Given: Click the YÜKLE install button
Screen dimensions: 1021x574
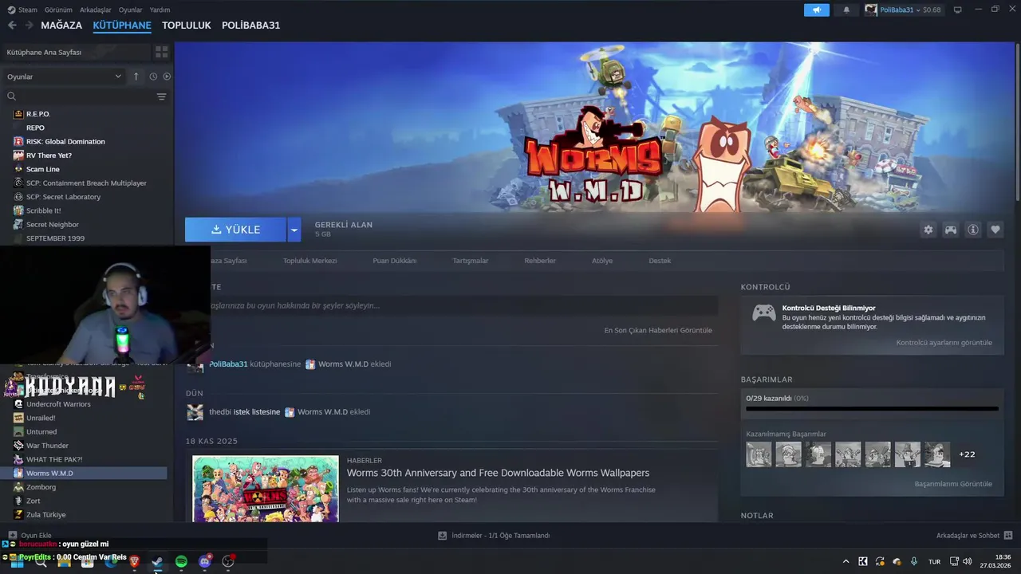Looking at the screenshot, I should (x=235, y=230).
